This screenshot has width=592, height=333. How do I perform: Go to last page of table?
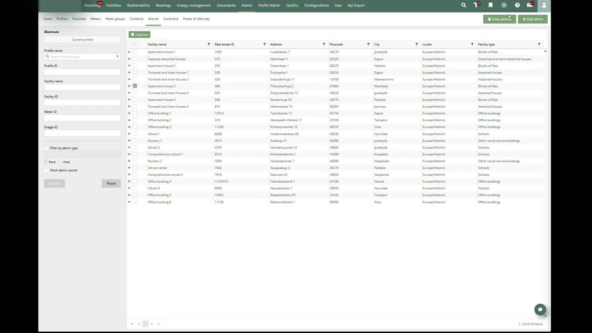tap(159, 324)
